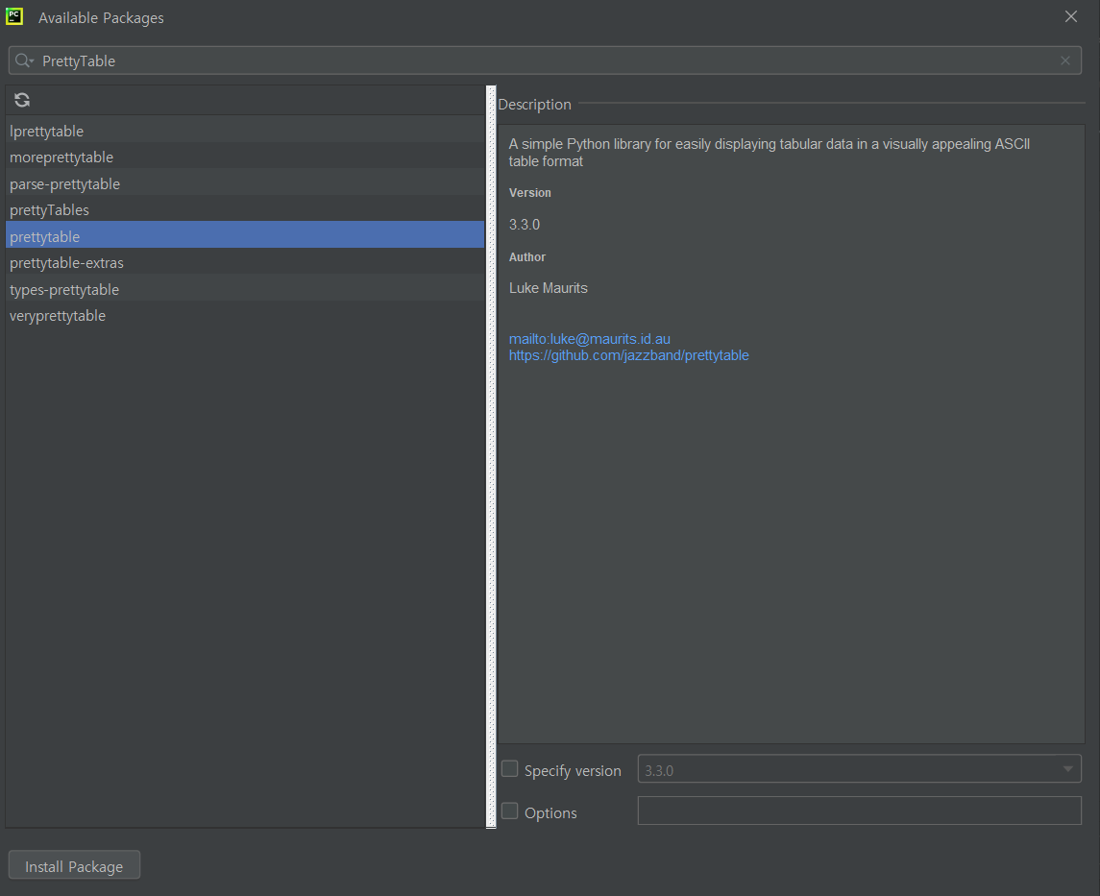Screen dimensions: 1100x896
Task: Select prettytable-extras package in list
Action: point(245,263)
